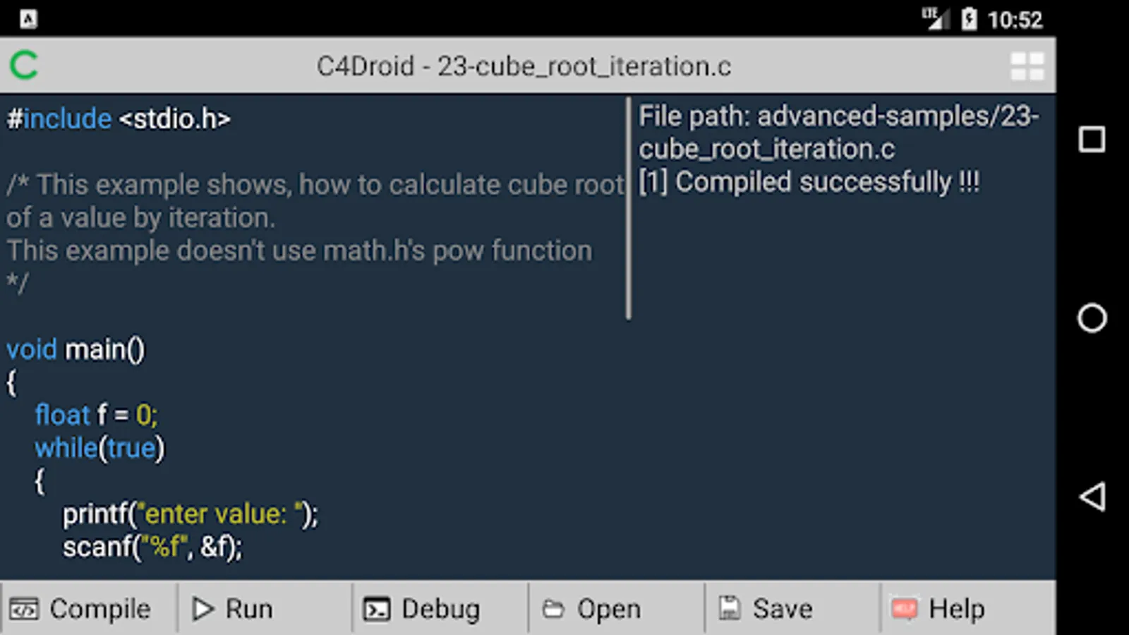This screenshot has width=1129, height=635.
Task: Click the Debug terminal icon
Action: 376,608
